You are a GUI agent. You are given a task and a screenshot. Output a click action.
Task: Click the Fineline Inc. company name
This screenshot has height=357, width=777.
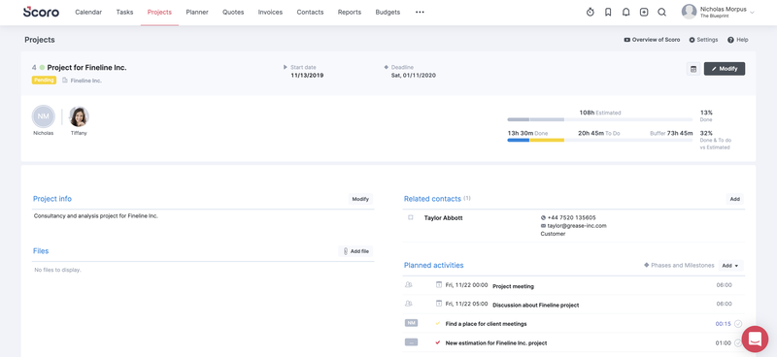click(86, 81)
